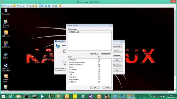Uncheck the Chat allow checkbox
Screen dimensions: 177x99
tap(99, 75)
